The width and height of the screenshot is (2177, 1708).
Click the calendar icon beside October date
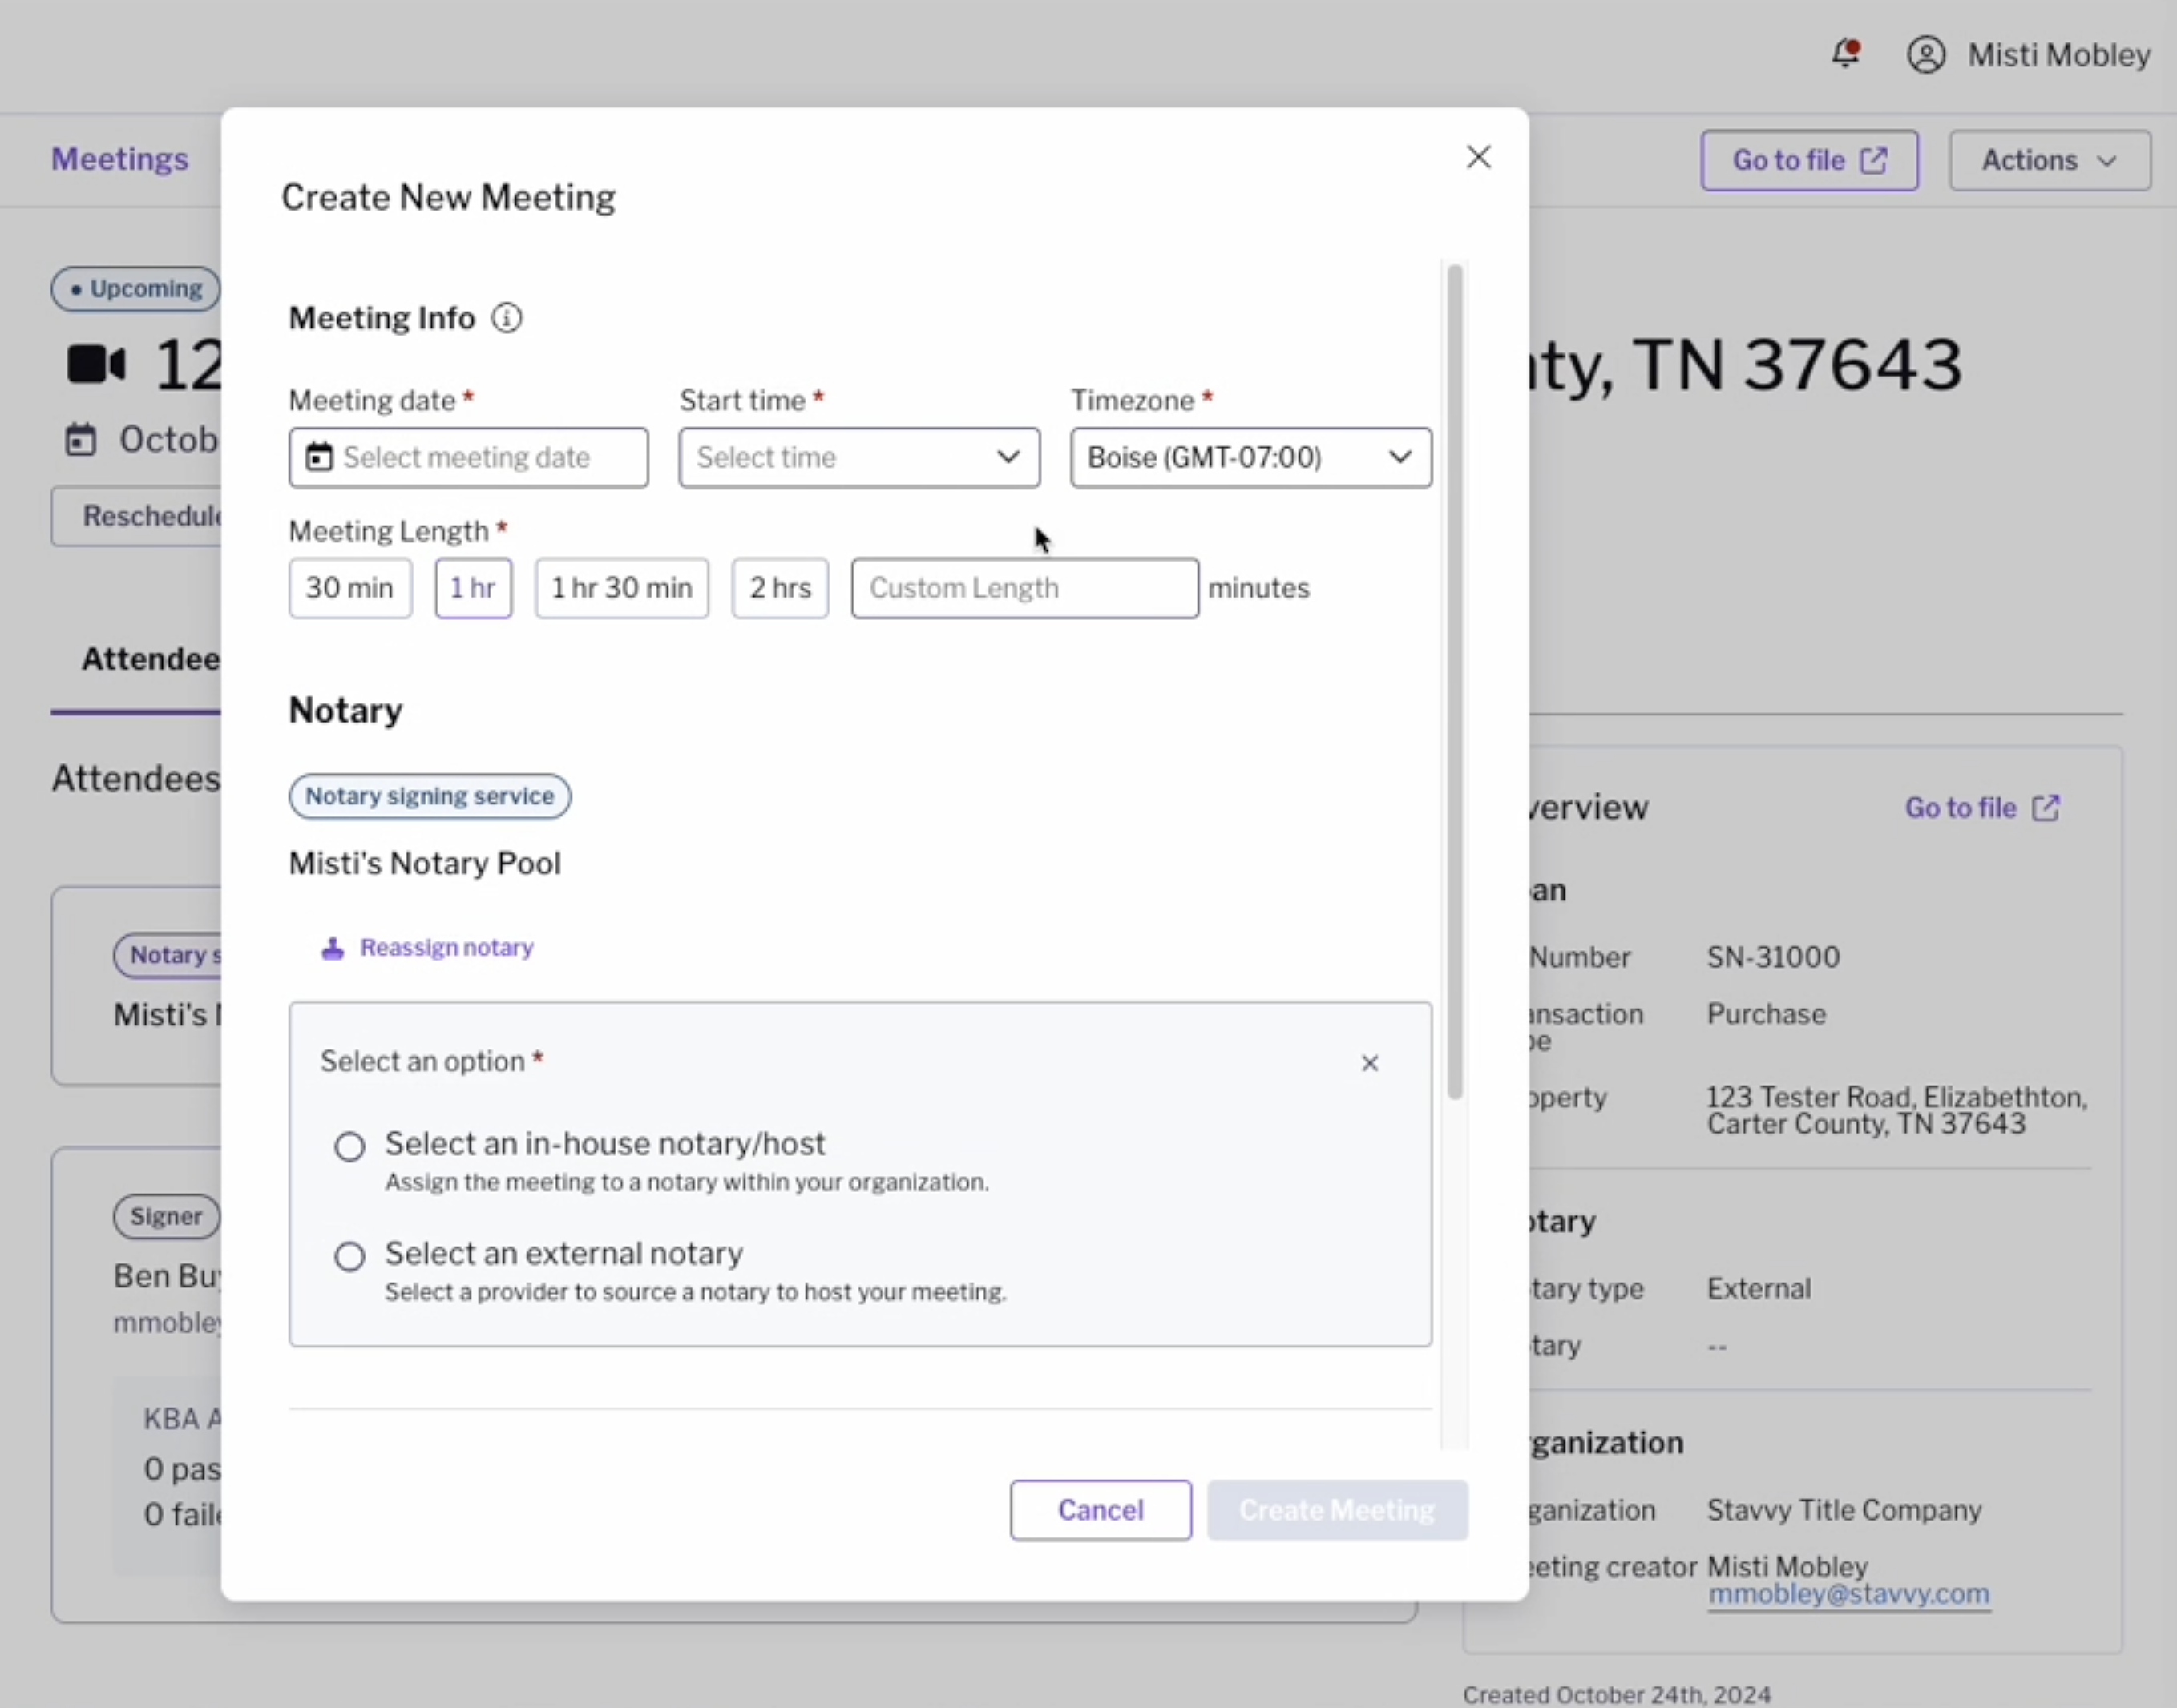[x=81, y=439]
